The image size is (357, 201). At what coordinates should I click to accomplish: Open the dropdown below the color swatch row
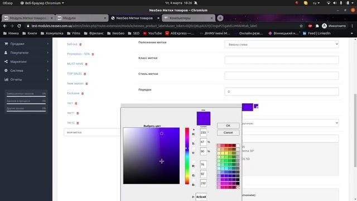pyautogui.click(x=290, y=123)
